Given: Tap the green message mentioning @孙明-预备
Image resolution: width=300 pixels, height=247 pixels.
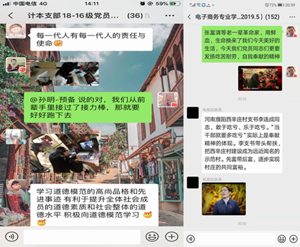Looking at the screenshot, I should tap(88, 108).
